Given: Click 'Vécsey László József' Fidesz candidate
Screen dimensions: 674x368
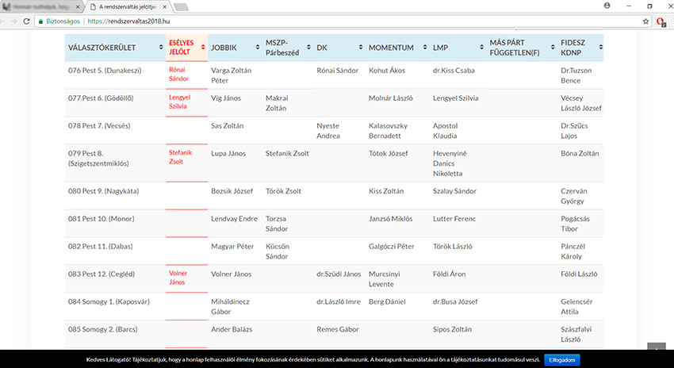Looking at the screenshot, I should tap(581, 103).
